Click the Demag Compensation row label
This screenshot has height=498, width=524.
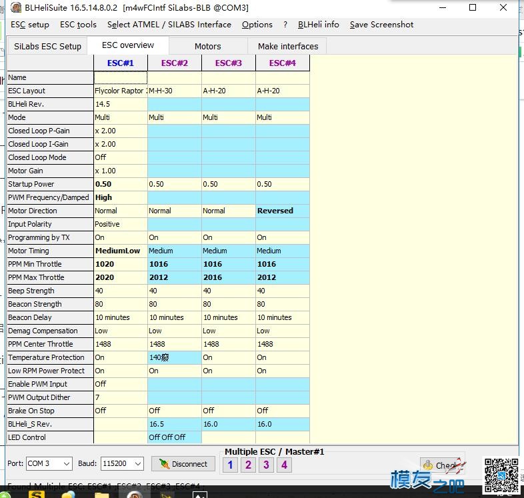point(50,331)
